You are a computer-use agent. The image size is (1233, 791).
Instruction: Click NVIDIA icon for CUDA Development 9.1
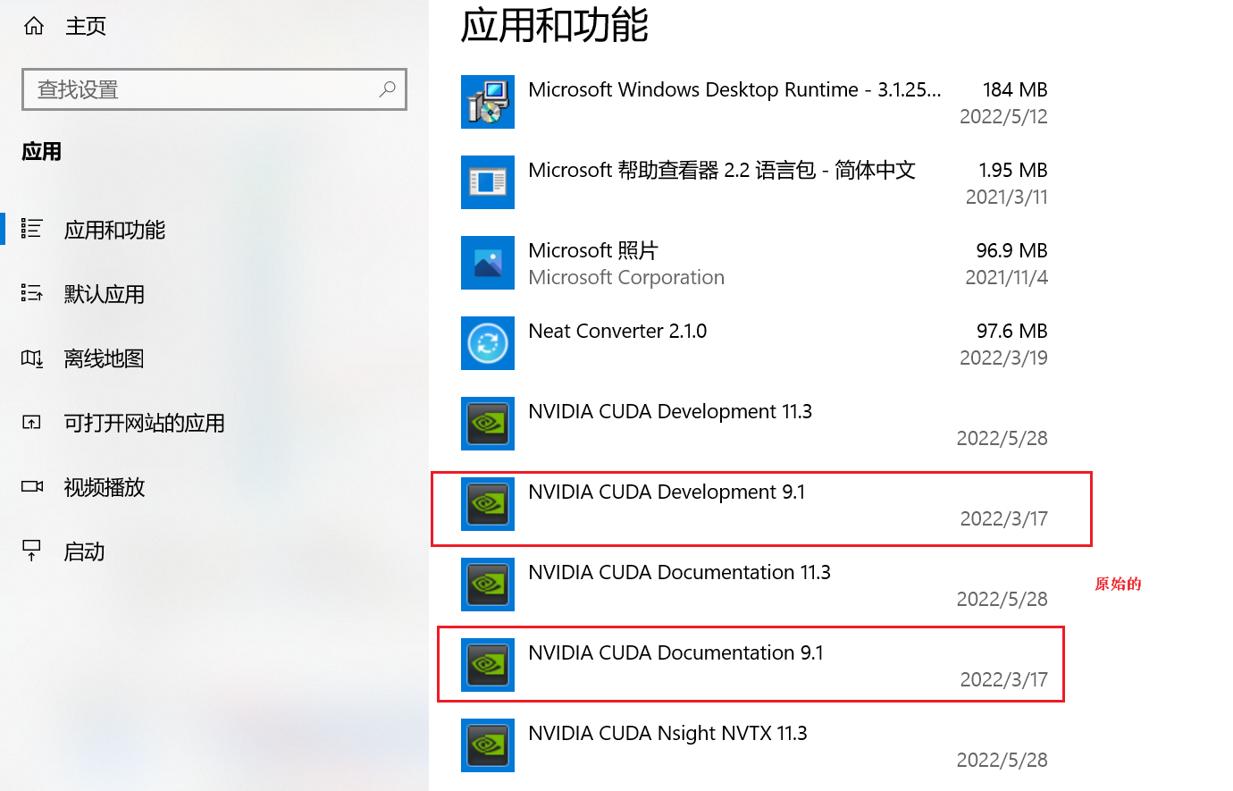[488, 504]
